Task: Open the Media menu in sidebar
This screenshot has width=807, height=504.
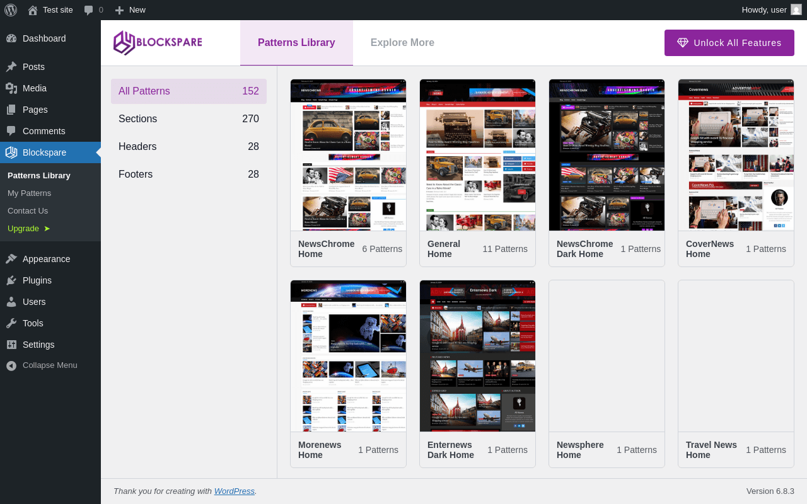Action: [35, 88]
